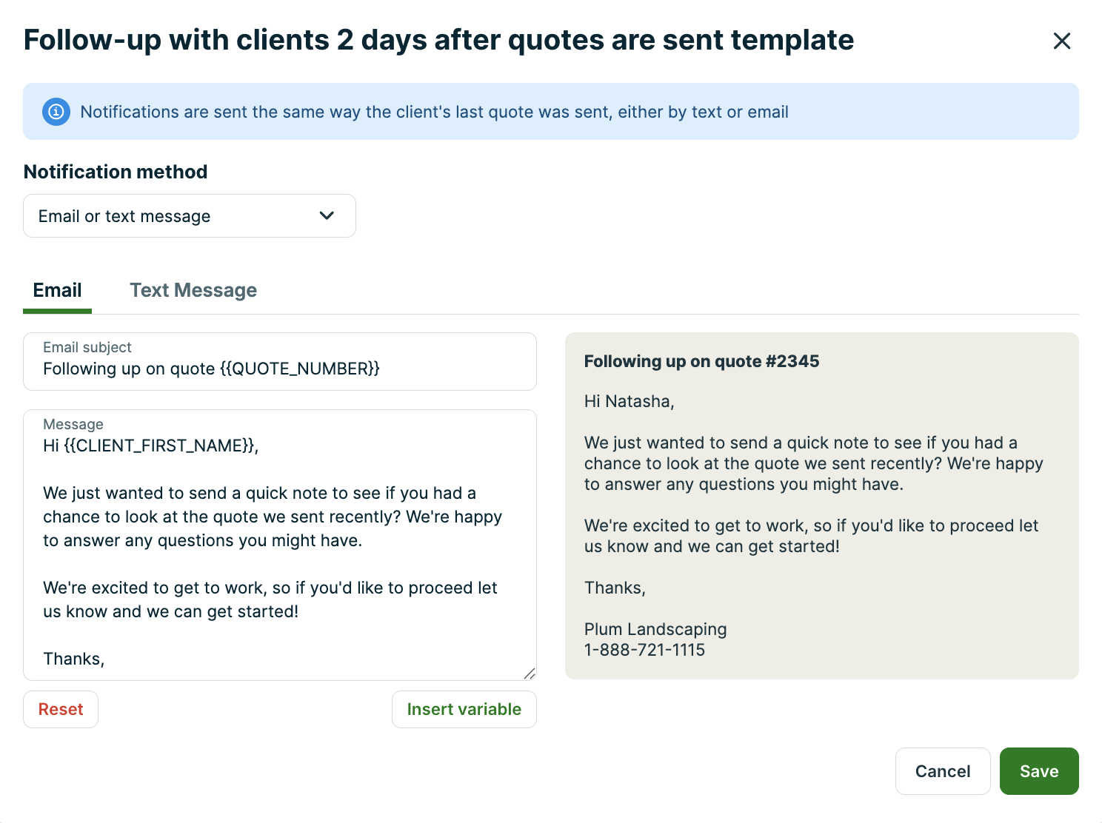Close the follow-up template dialog
This screenshot has width=1102, height=823.
tap(1061, 41)
